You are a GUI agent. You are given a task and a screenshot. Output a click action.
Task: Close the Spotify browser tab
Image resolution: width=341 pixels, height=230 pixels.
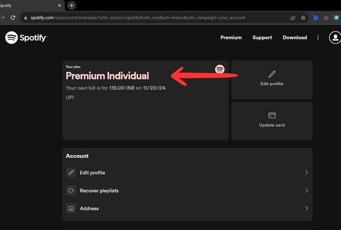click(60, 6)
